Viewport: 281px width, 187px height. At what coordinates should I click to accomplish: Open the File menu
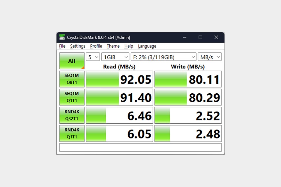click(62, 46)
